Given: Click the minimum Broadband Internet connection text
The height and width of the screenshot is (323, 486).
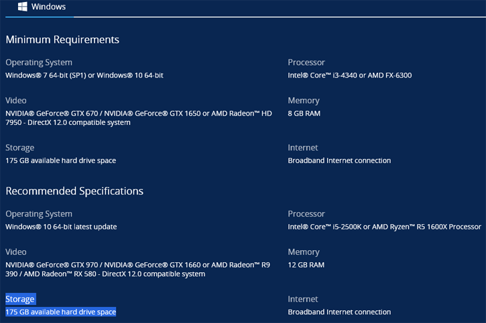Looking at the screenshot, I should 339,160.
